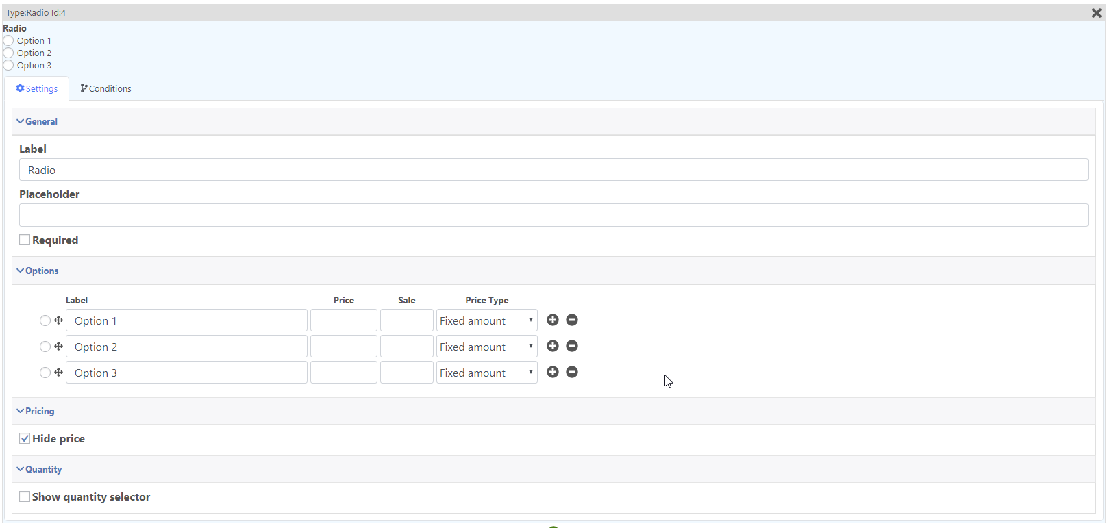Open Price Type dropdown for Option 1

pos(487,320)
